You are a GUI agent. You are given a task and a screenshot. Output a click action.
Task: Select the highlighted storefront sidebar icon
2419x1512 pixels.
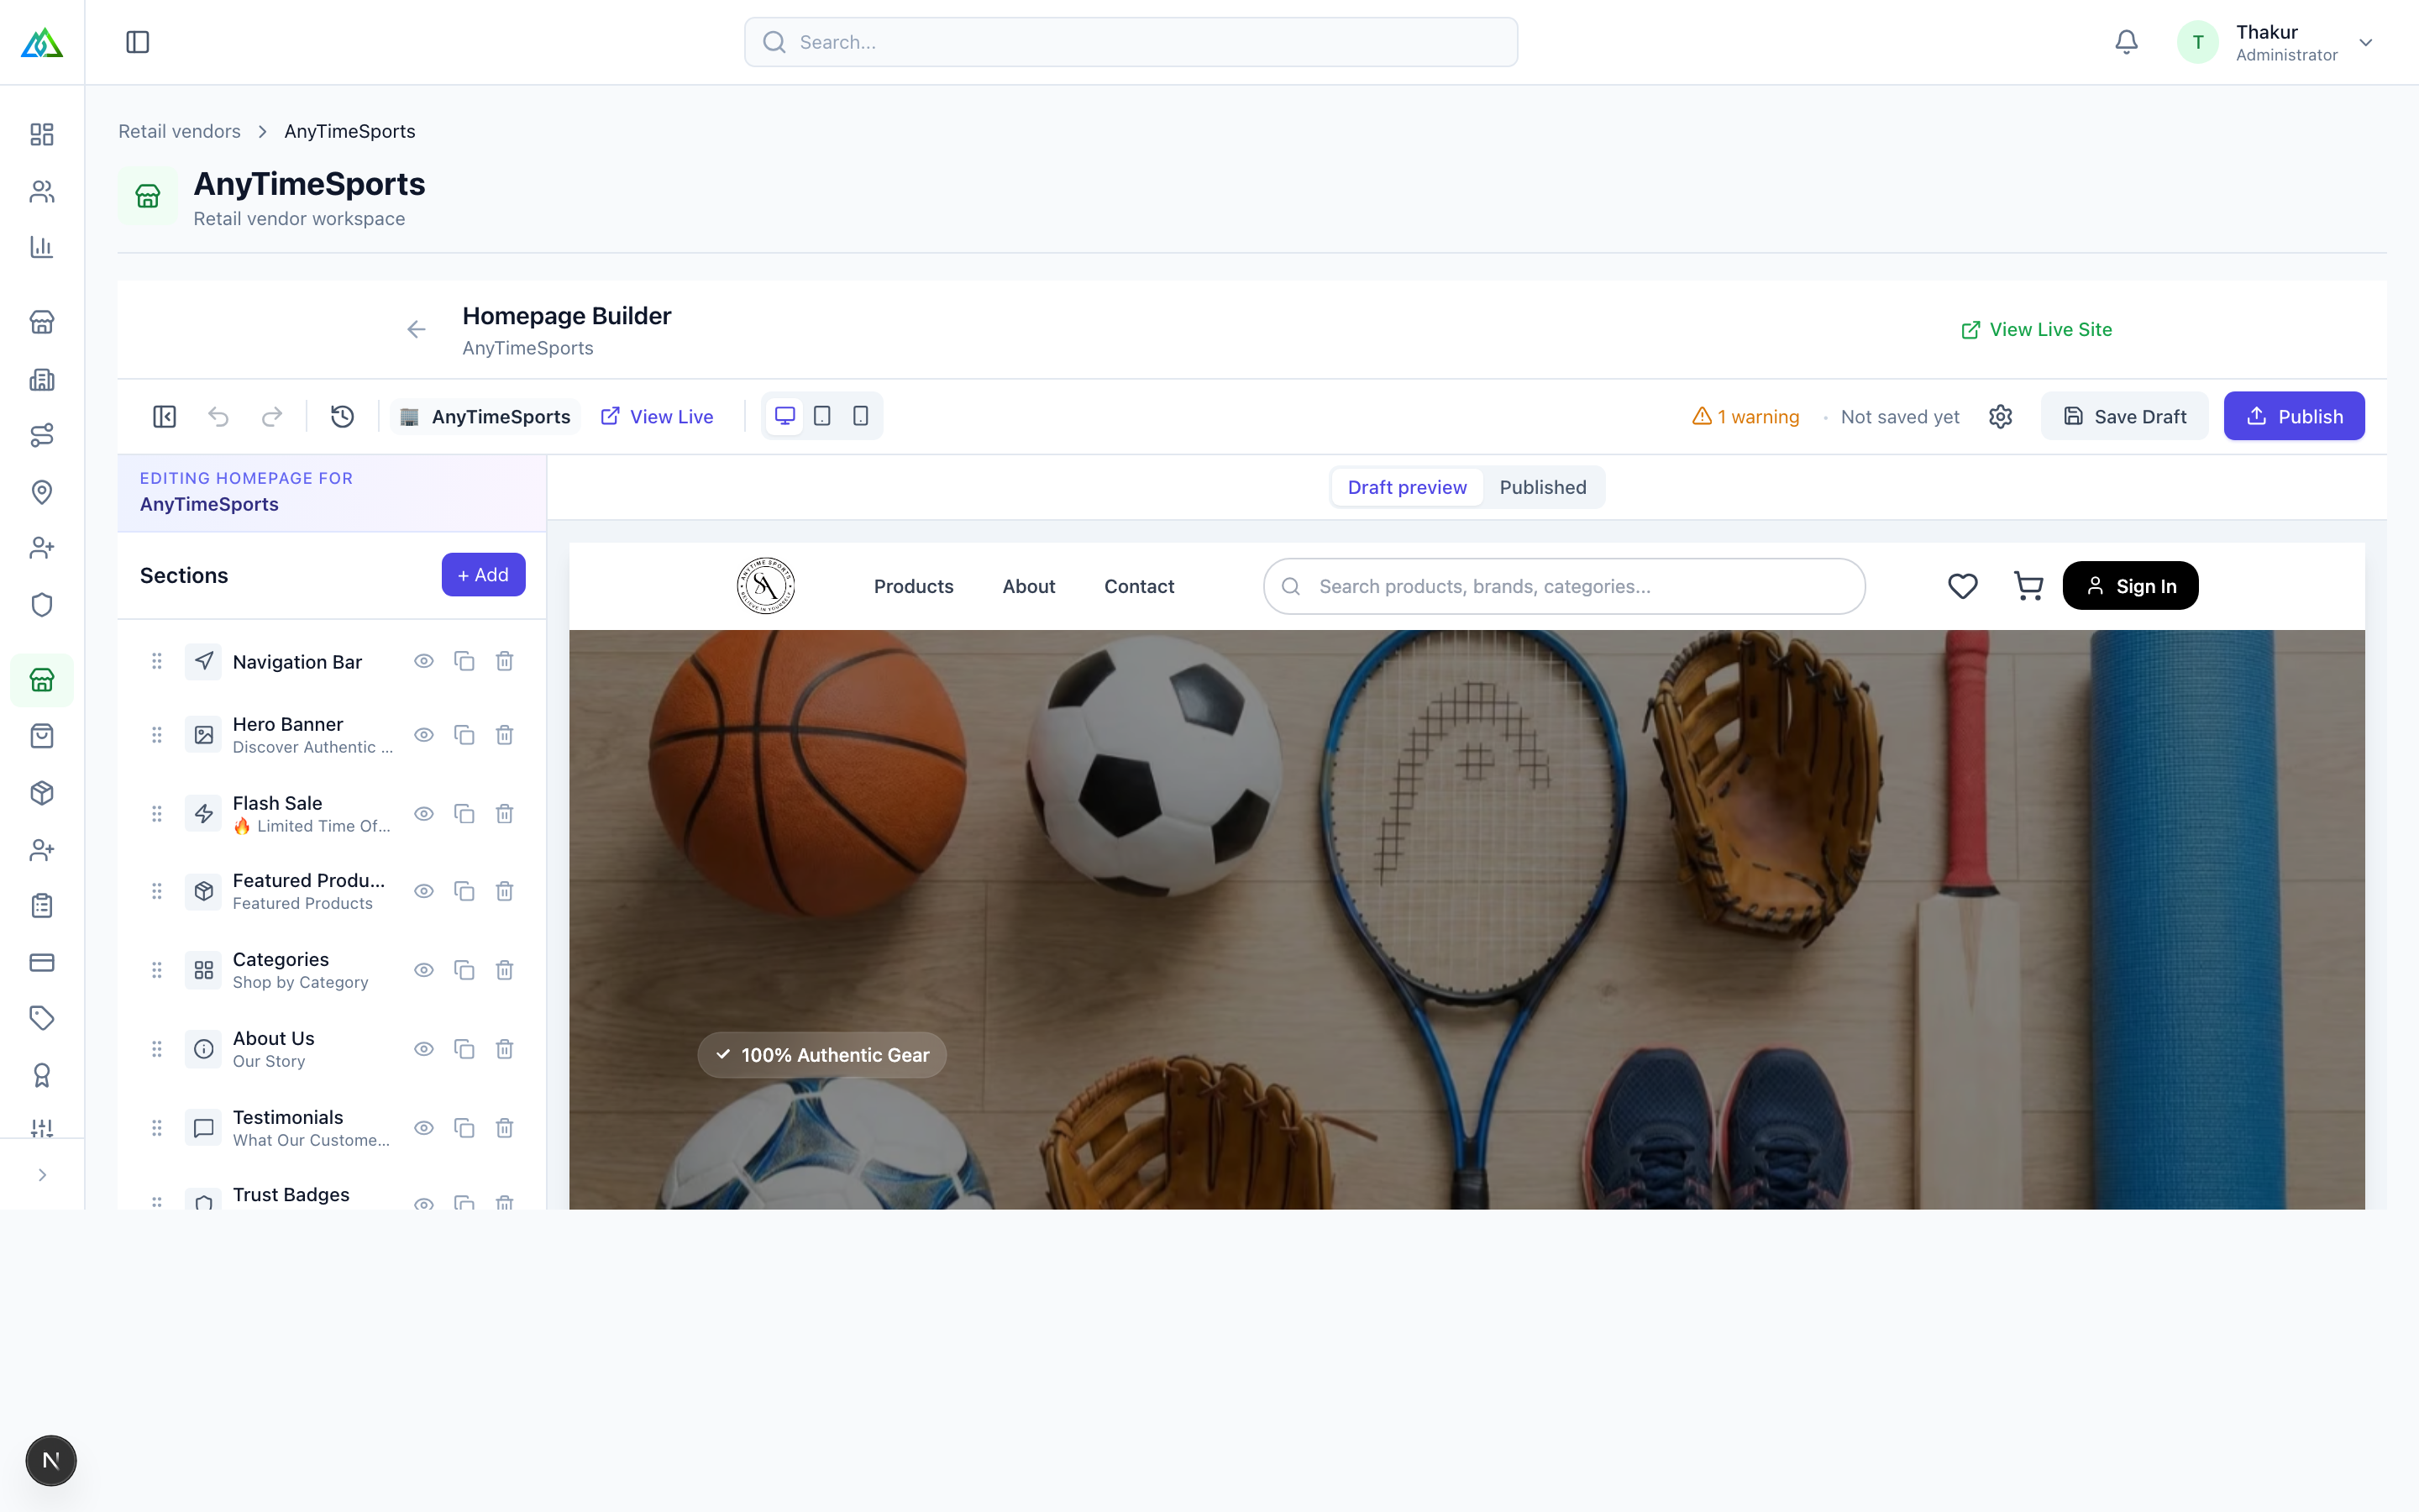42,680
